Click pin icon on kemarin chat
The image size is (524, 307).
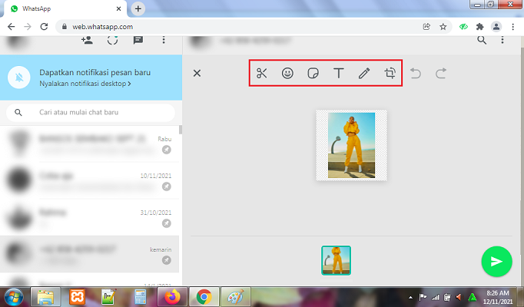(x=167, y=260)
